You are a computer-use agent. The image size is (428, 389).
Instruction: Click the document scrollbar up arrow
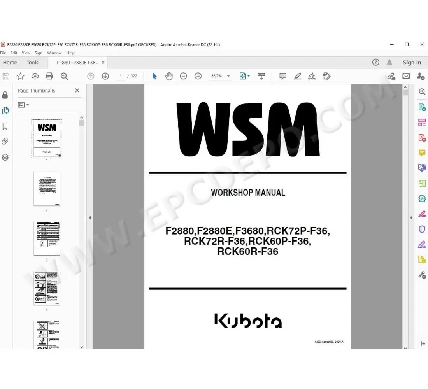405,87
